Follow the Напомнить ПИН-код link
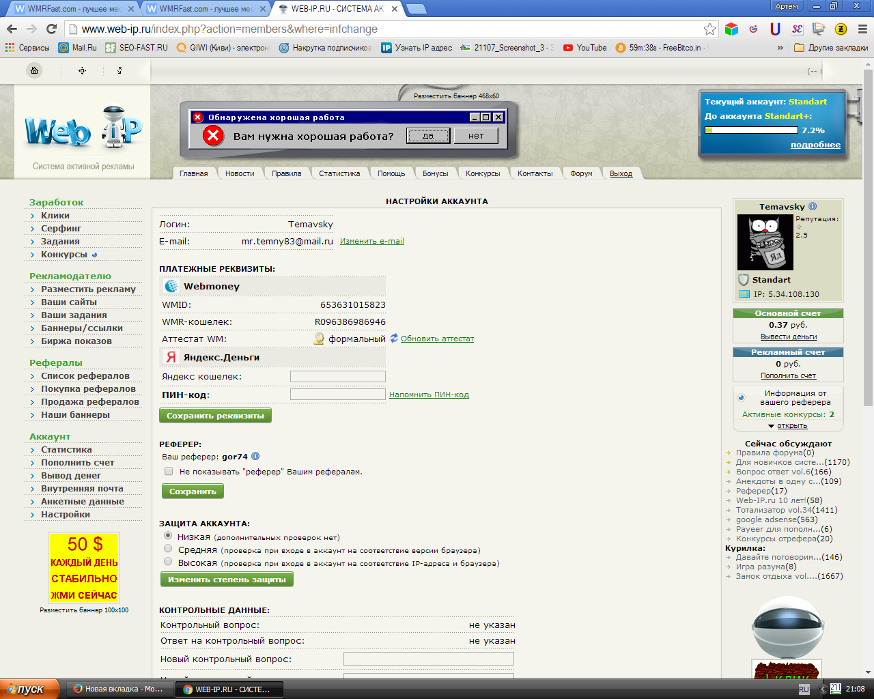Image resolution: width=874 pixels, height=699 pixels. 429,395
